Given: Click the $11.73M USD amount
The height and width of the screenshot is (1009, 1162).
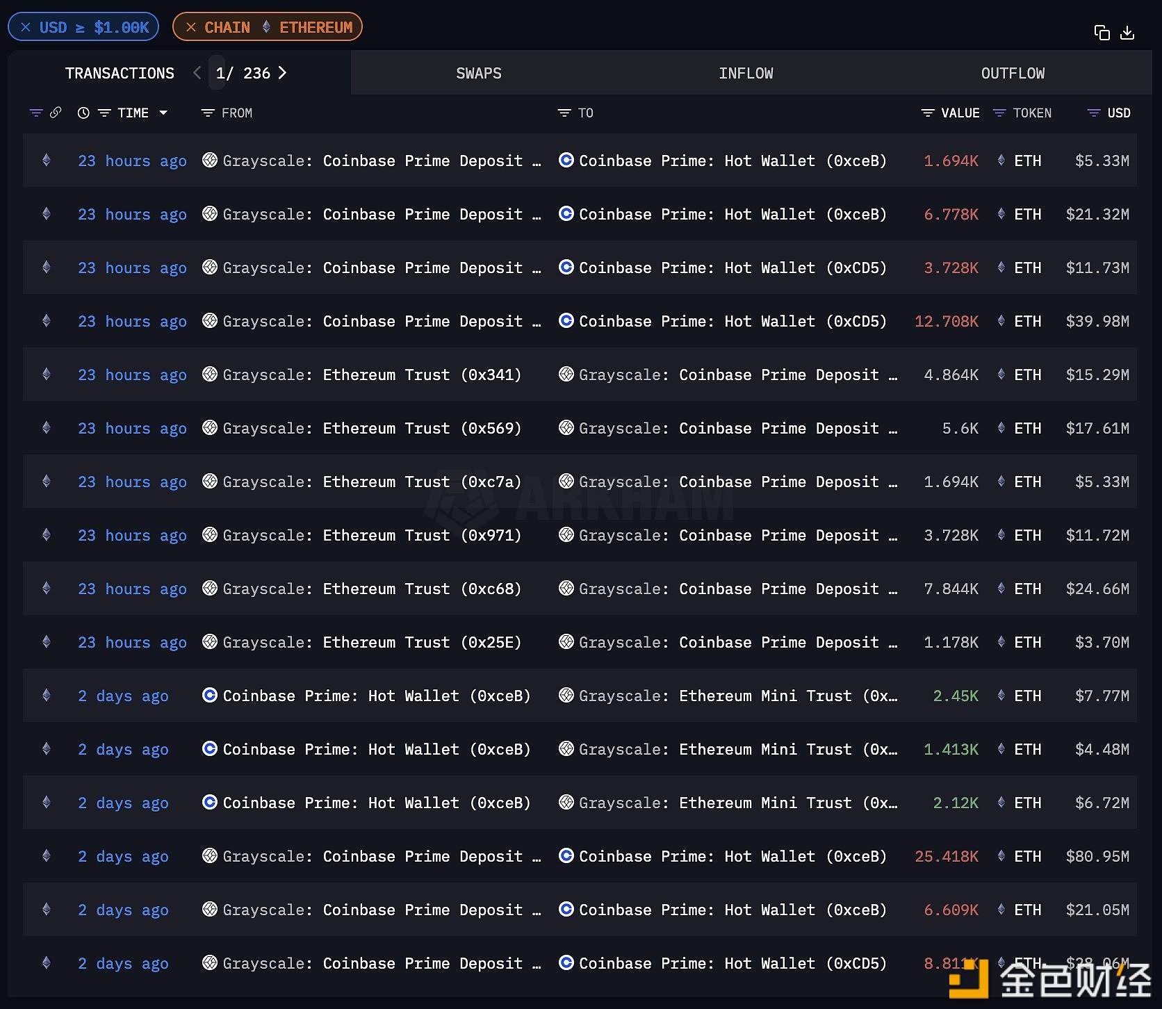Looking at the screenshot, I should coord(1097,268).
